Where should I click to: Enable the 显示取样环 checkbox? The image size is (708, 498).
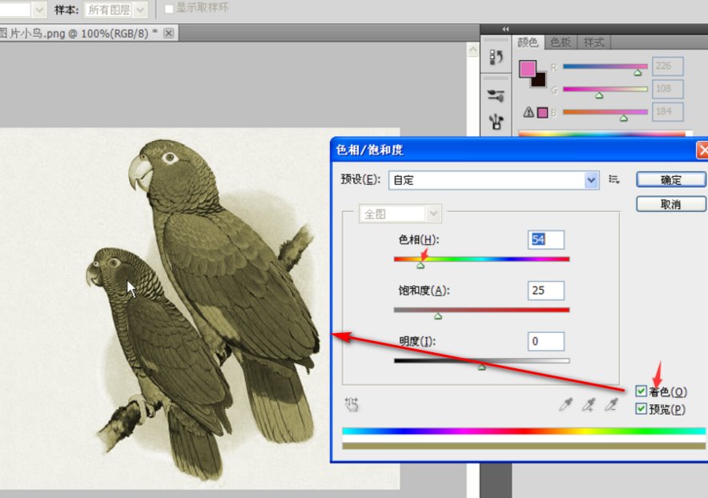[168, 9]
